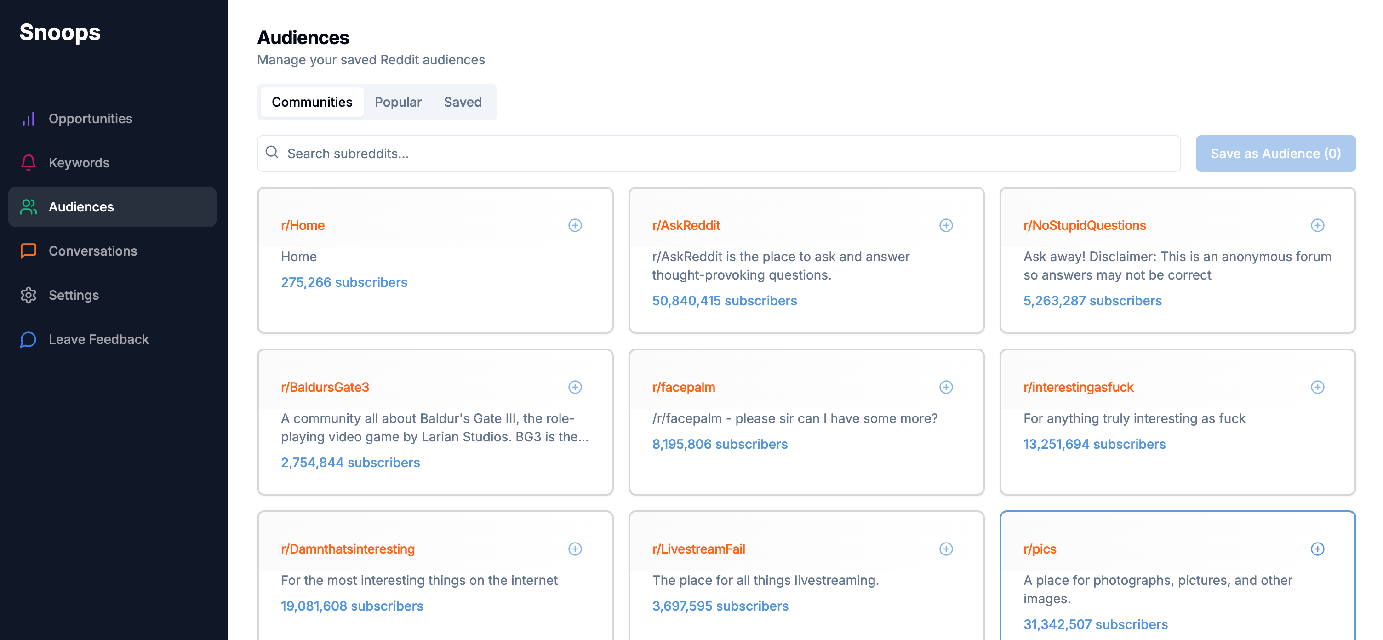Screen dimensions: 1383x640
Task: Click the Keywords bell icon
Action: 29,163
